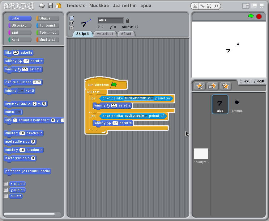
Task: Select the shrink sprite tool
Action: coord(216,6)
